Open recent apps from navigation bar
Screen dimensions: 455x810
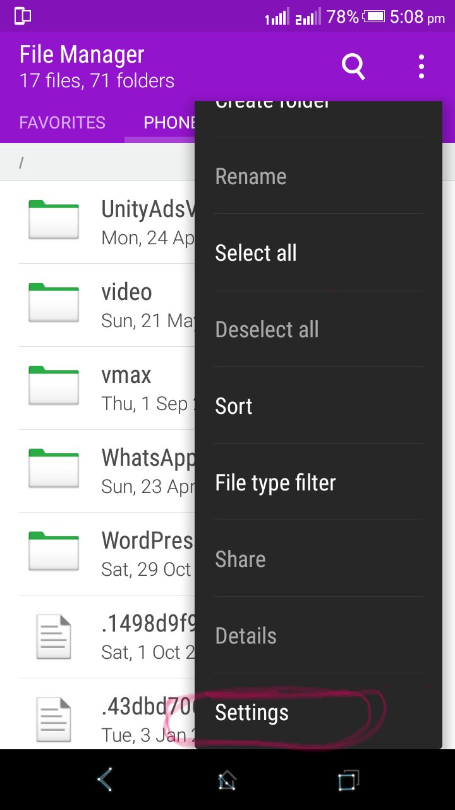pyautogui.click(x=348, y=780)
